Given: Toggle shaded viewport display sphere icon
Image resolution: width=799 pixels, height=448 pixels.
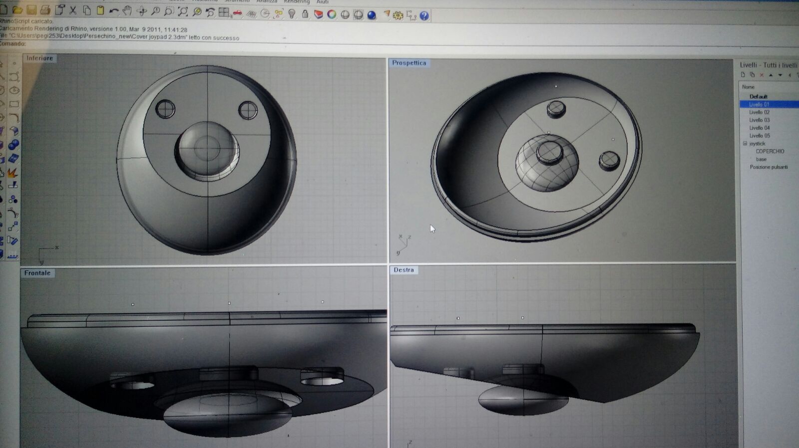Looking at the screenshot, I should tap(345, 15).
